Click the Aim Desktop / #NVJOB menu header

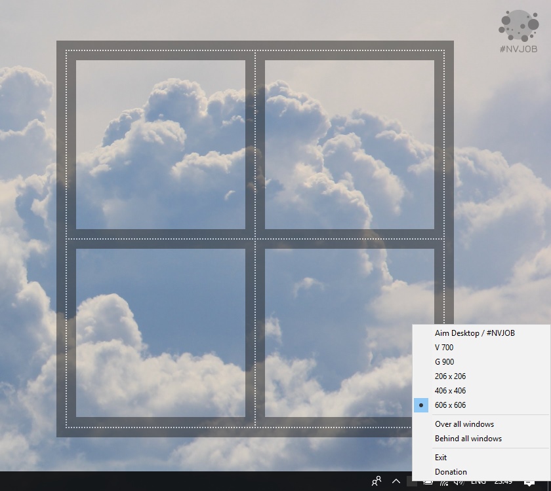tap(481, 333)
